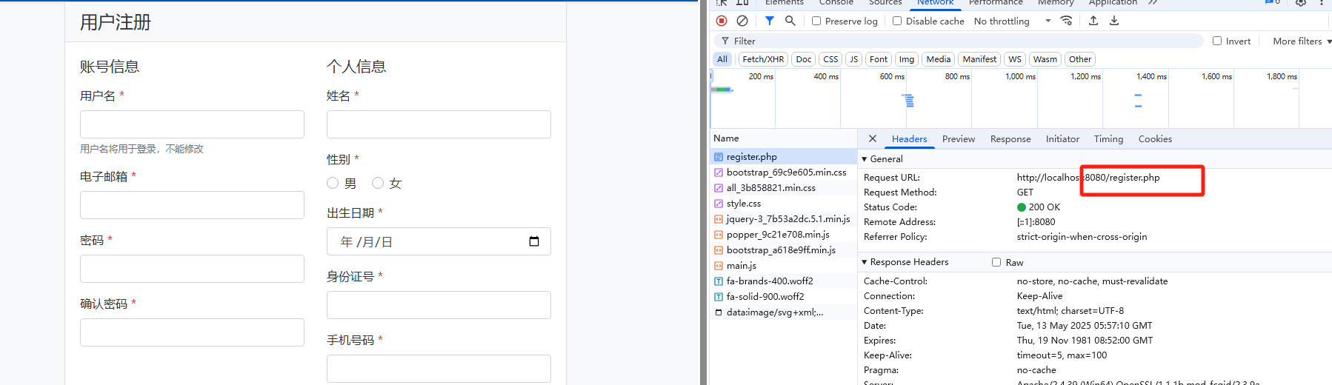
Task: Toggle the device toolbar icon
Action: click(x=742, y=2)
